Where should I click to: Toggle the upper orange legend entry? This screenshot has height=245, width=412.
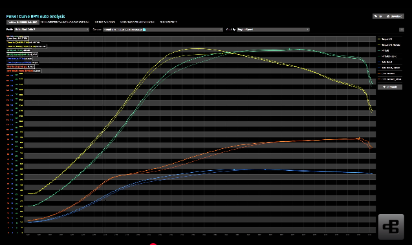[x=387, y=73]
